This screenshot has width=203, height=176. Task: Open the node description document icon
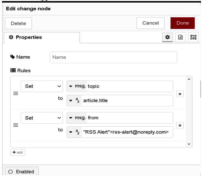(x=180, y=37)
